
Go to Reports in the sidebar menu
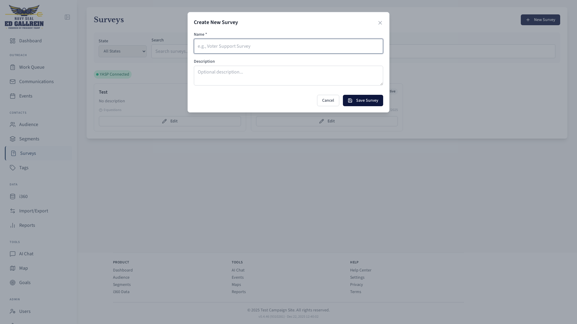[x=27, y=225]
